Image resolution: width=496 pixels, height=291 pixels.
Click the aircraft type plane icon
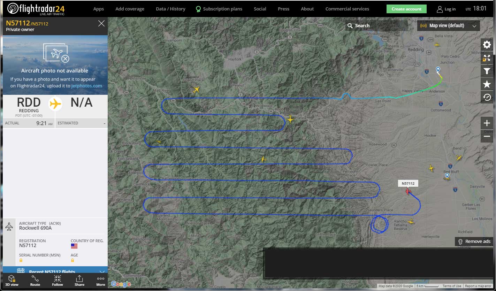(9, 227)
